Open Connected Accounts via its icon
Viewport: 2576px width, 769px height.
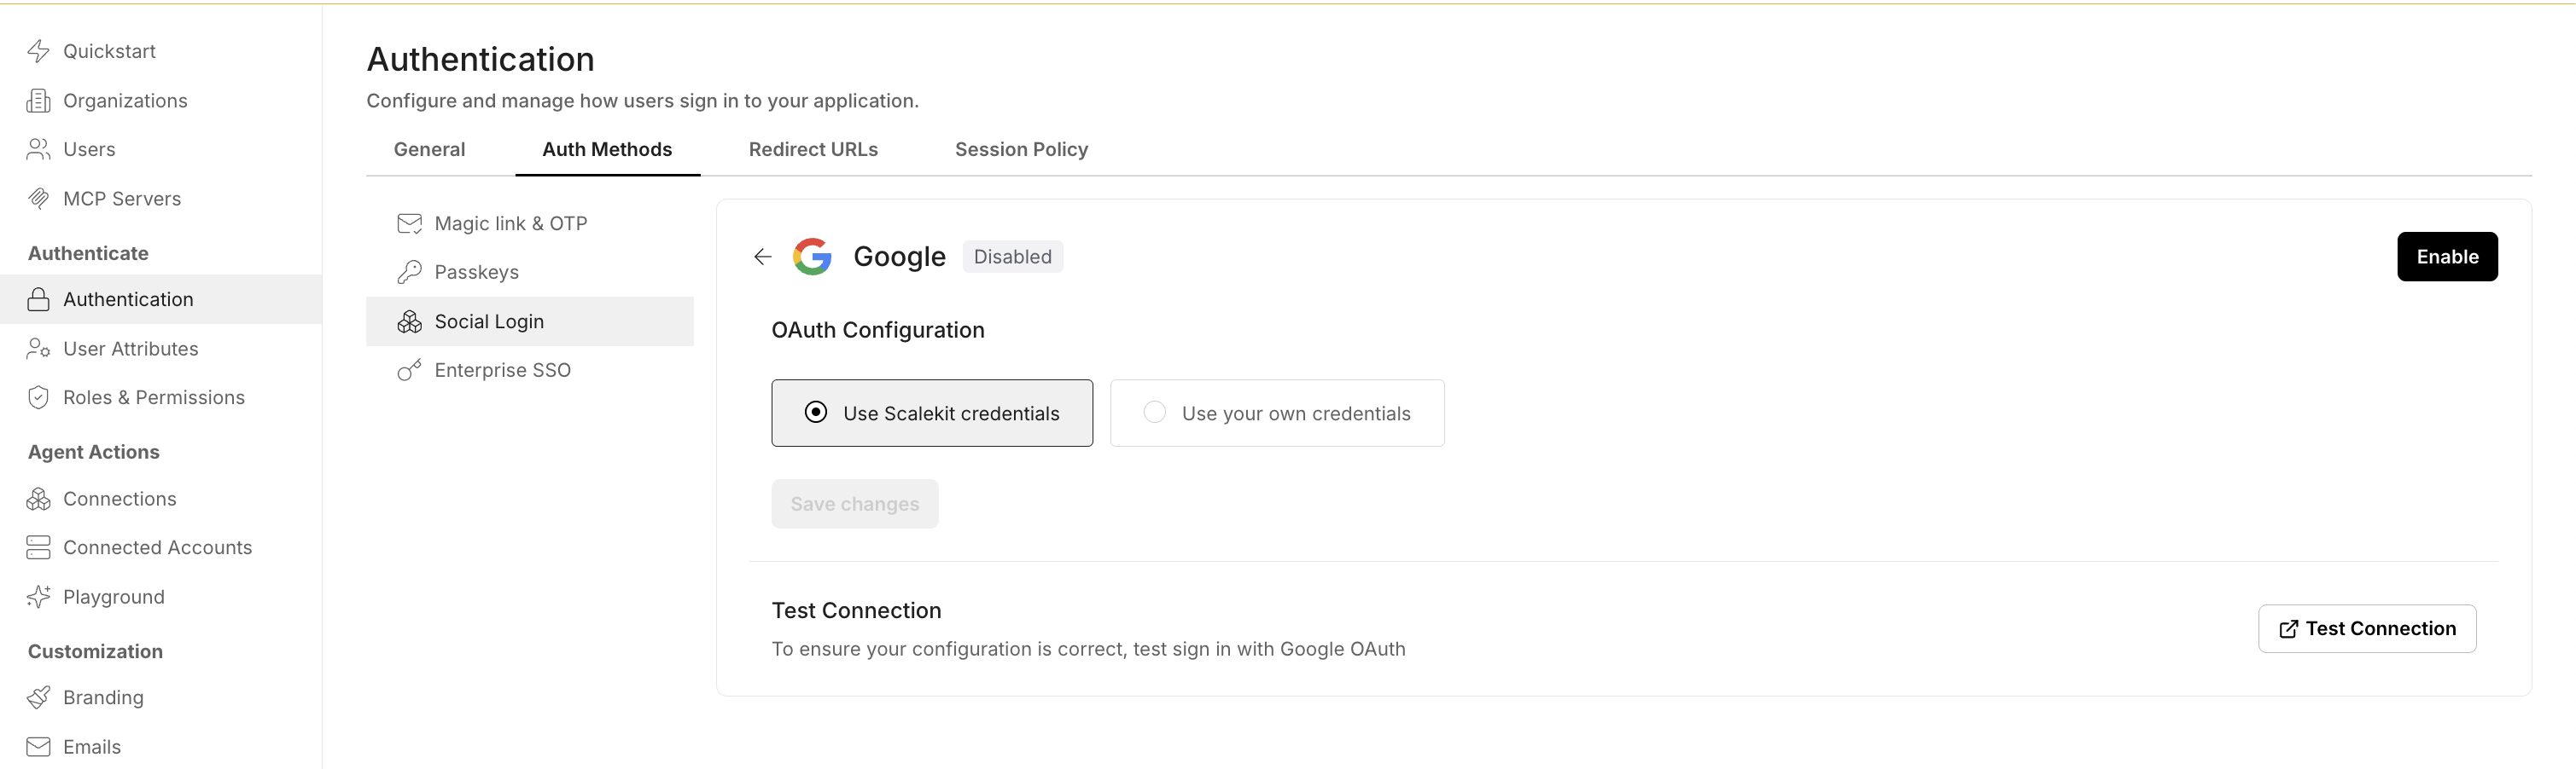tap(38, 546)
